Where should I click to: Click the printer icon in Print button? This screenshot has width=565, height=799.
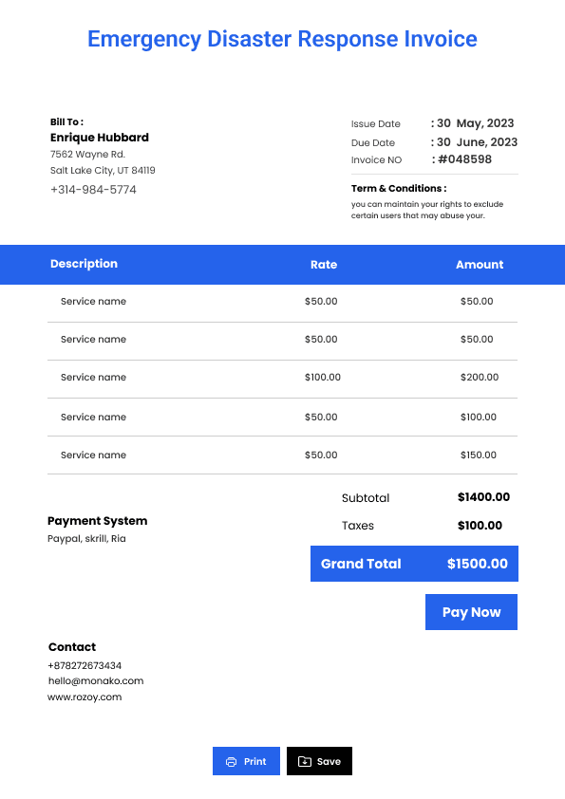coord(231,761)
